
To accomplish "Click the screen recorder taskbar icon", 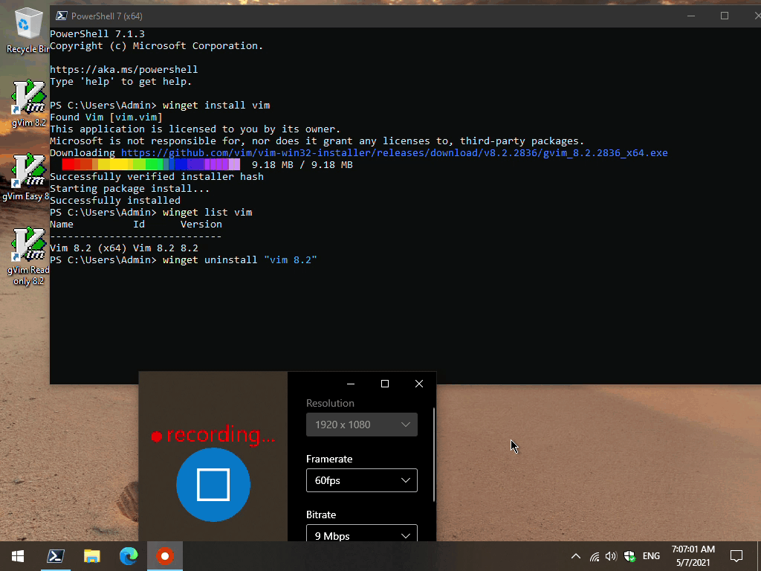I will (165, 556).
